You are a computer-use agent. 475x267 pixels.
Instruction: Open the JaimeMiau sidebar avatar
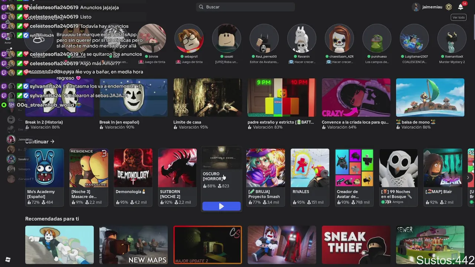point(11,139)
